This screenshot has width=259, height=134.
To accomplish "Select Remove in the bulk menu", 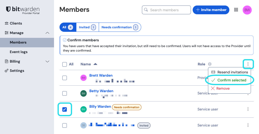I will (223, 88).
